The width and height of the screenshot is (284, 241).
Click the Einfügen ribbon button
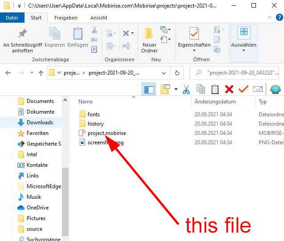(x=78, y=37)
